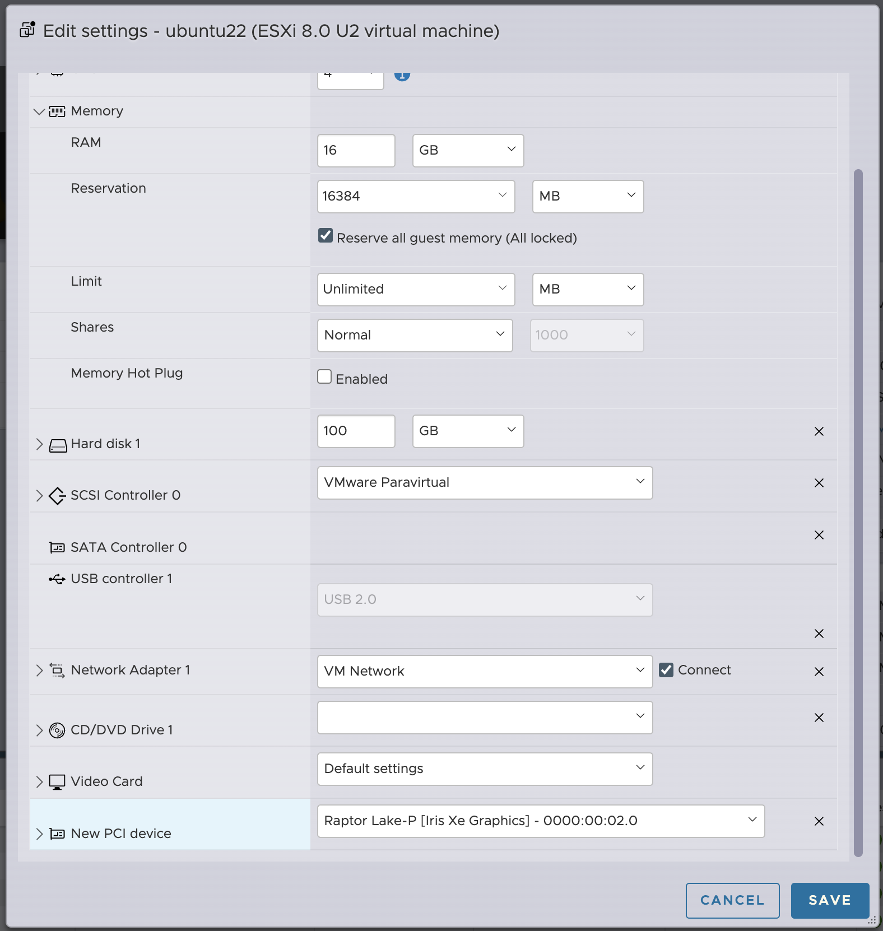
Task: Click the Cancel button
Action: point(733,901)
